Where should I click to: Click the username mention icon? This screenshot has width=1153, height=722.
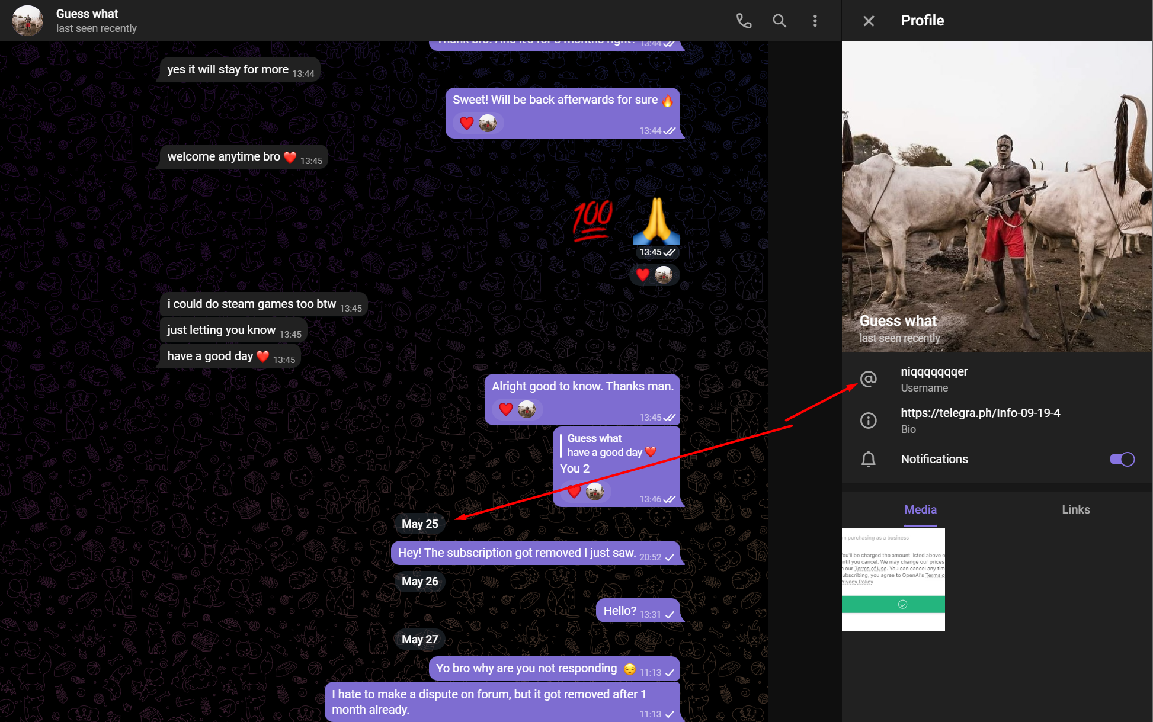click(x=867, y=379)
